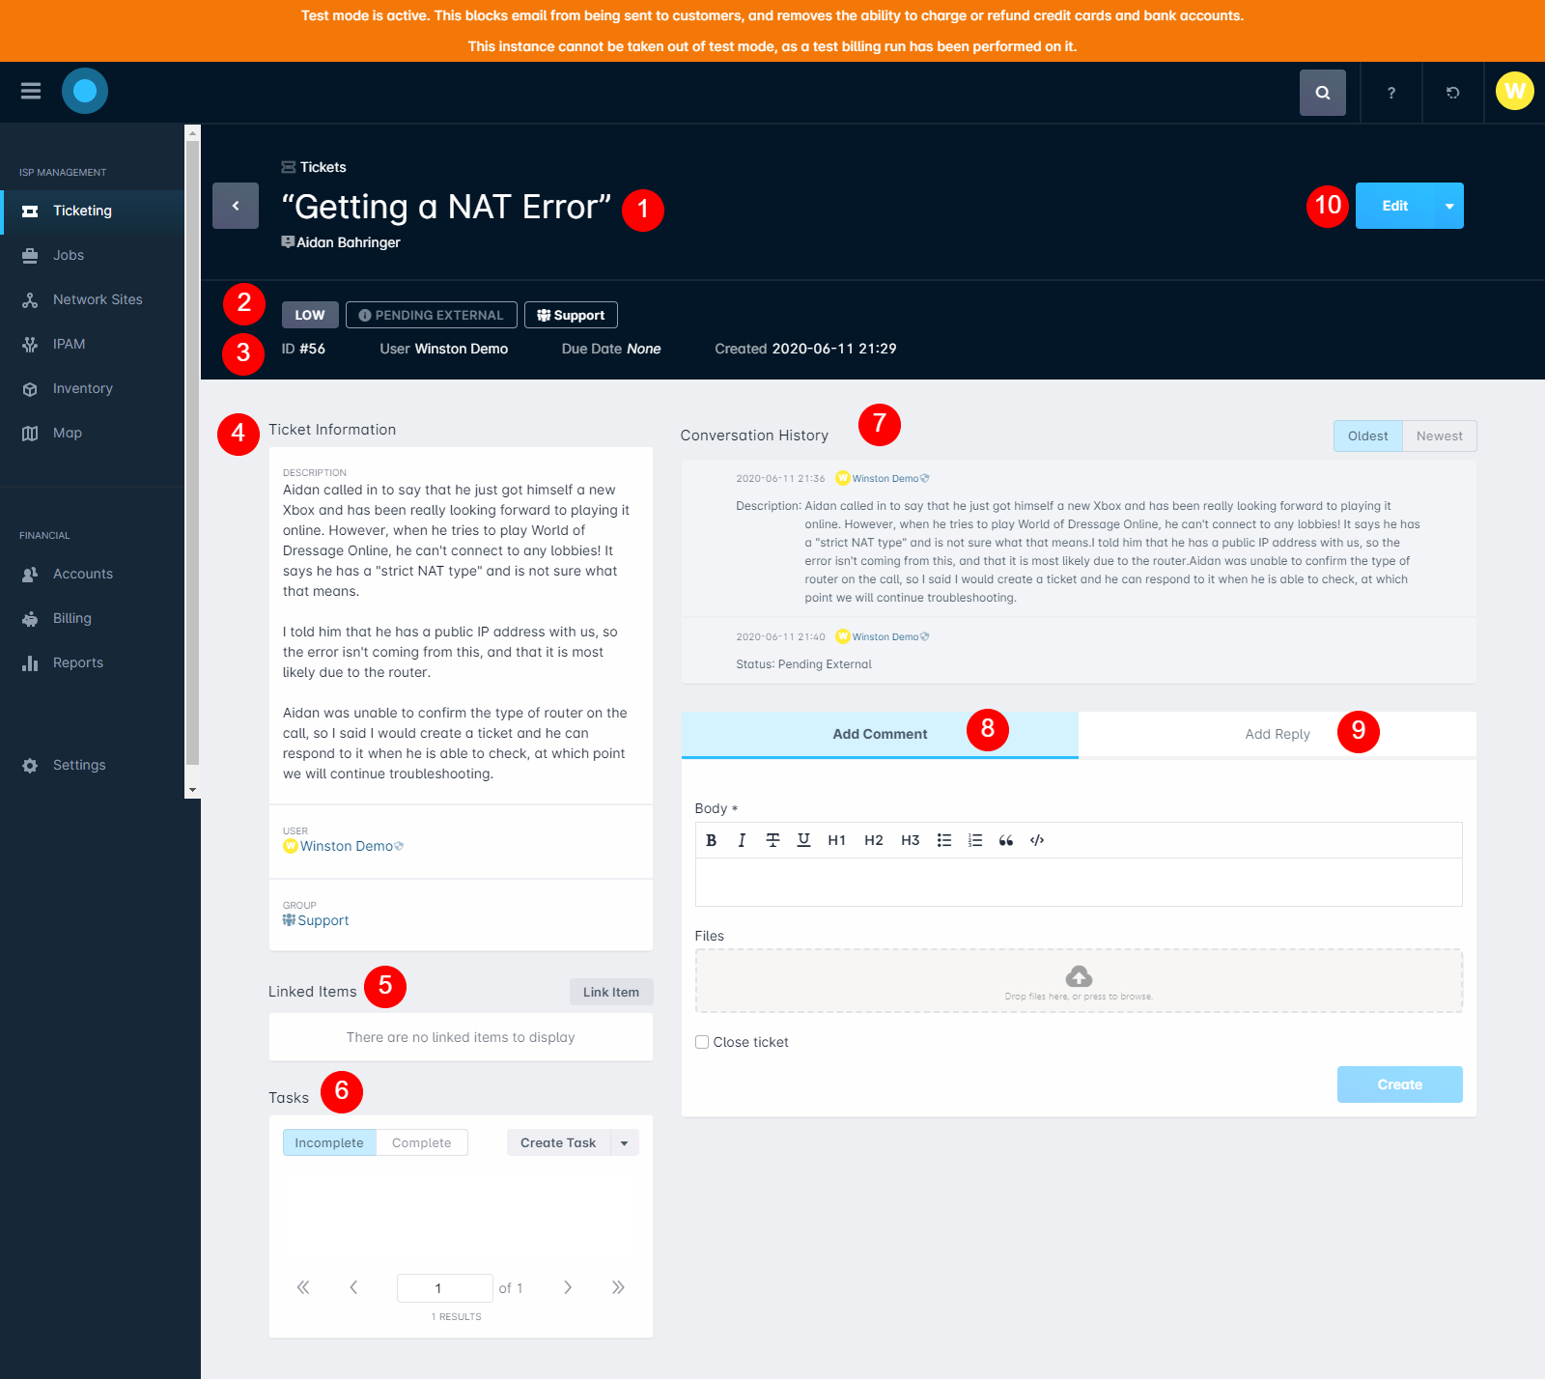Open Inventory in the sidebar

(93, 388)
